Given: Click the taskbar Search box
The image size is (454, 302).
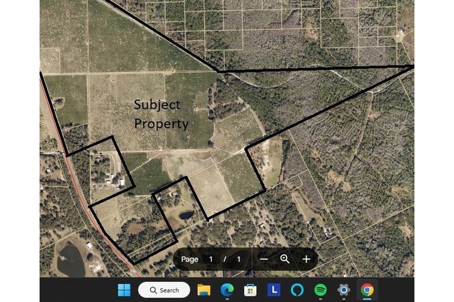Looking at the screenshot, I should (x=164, y=290).
